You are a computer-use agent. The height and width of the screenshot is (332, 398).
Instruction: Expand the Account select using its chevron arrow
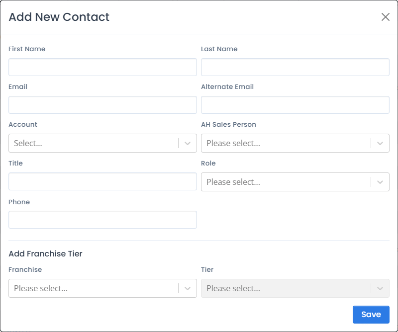point(189,143)
